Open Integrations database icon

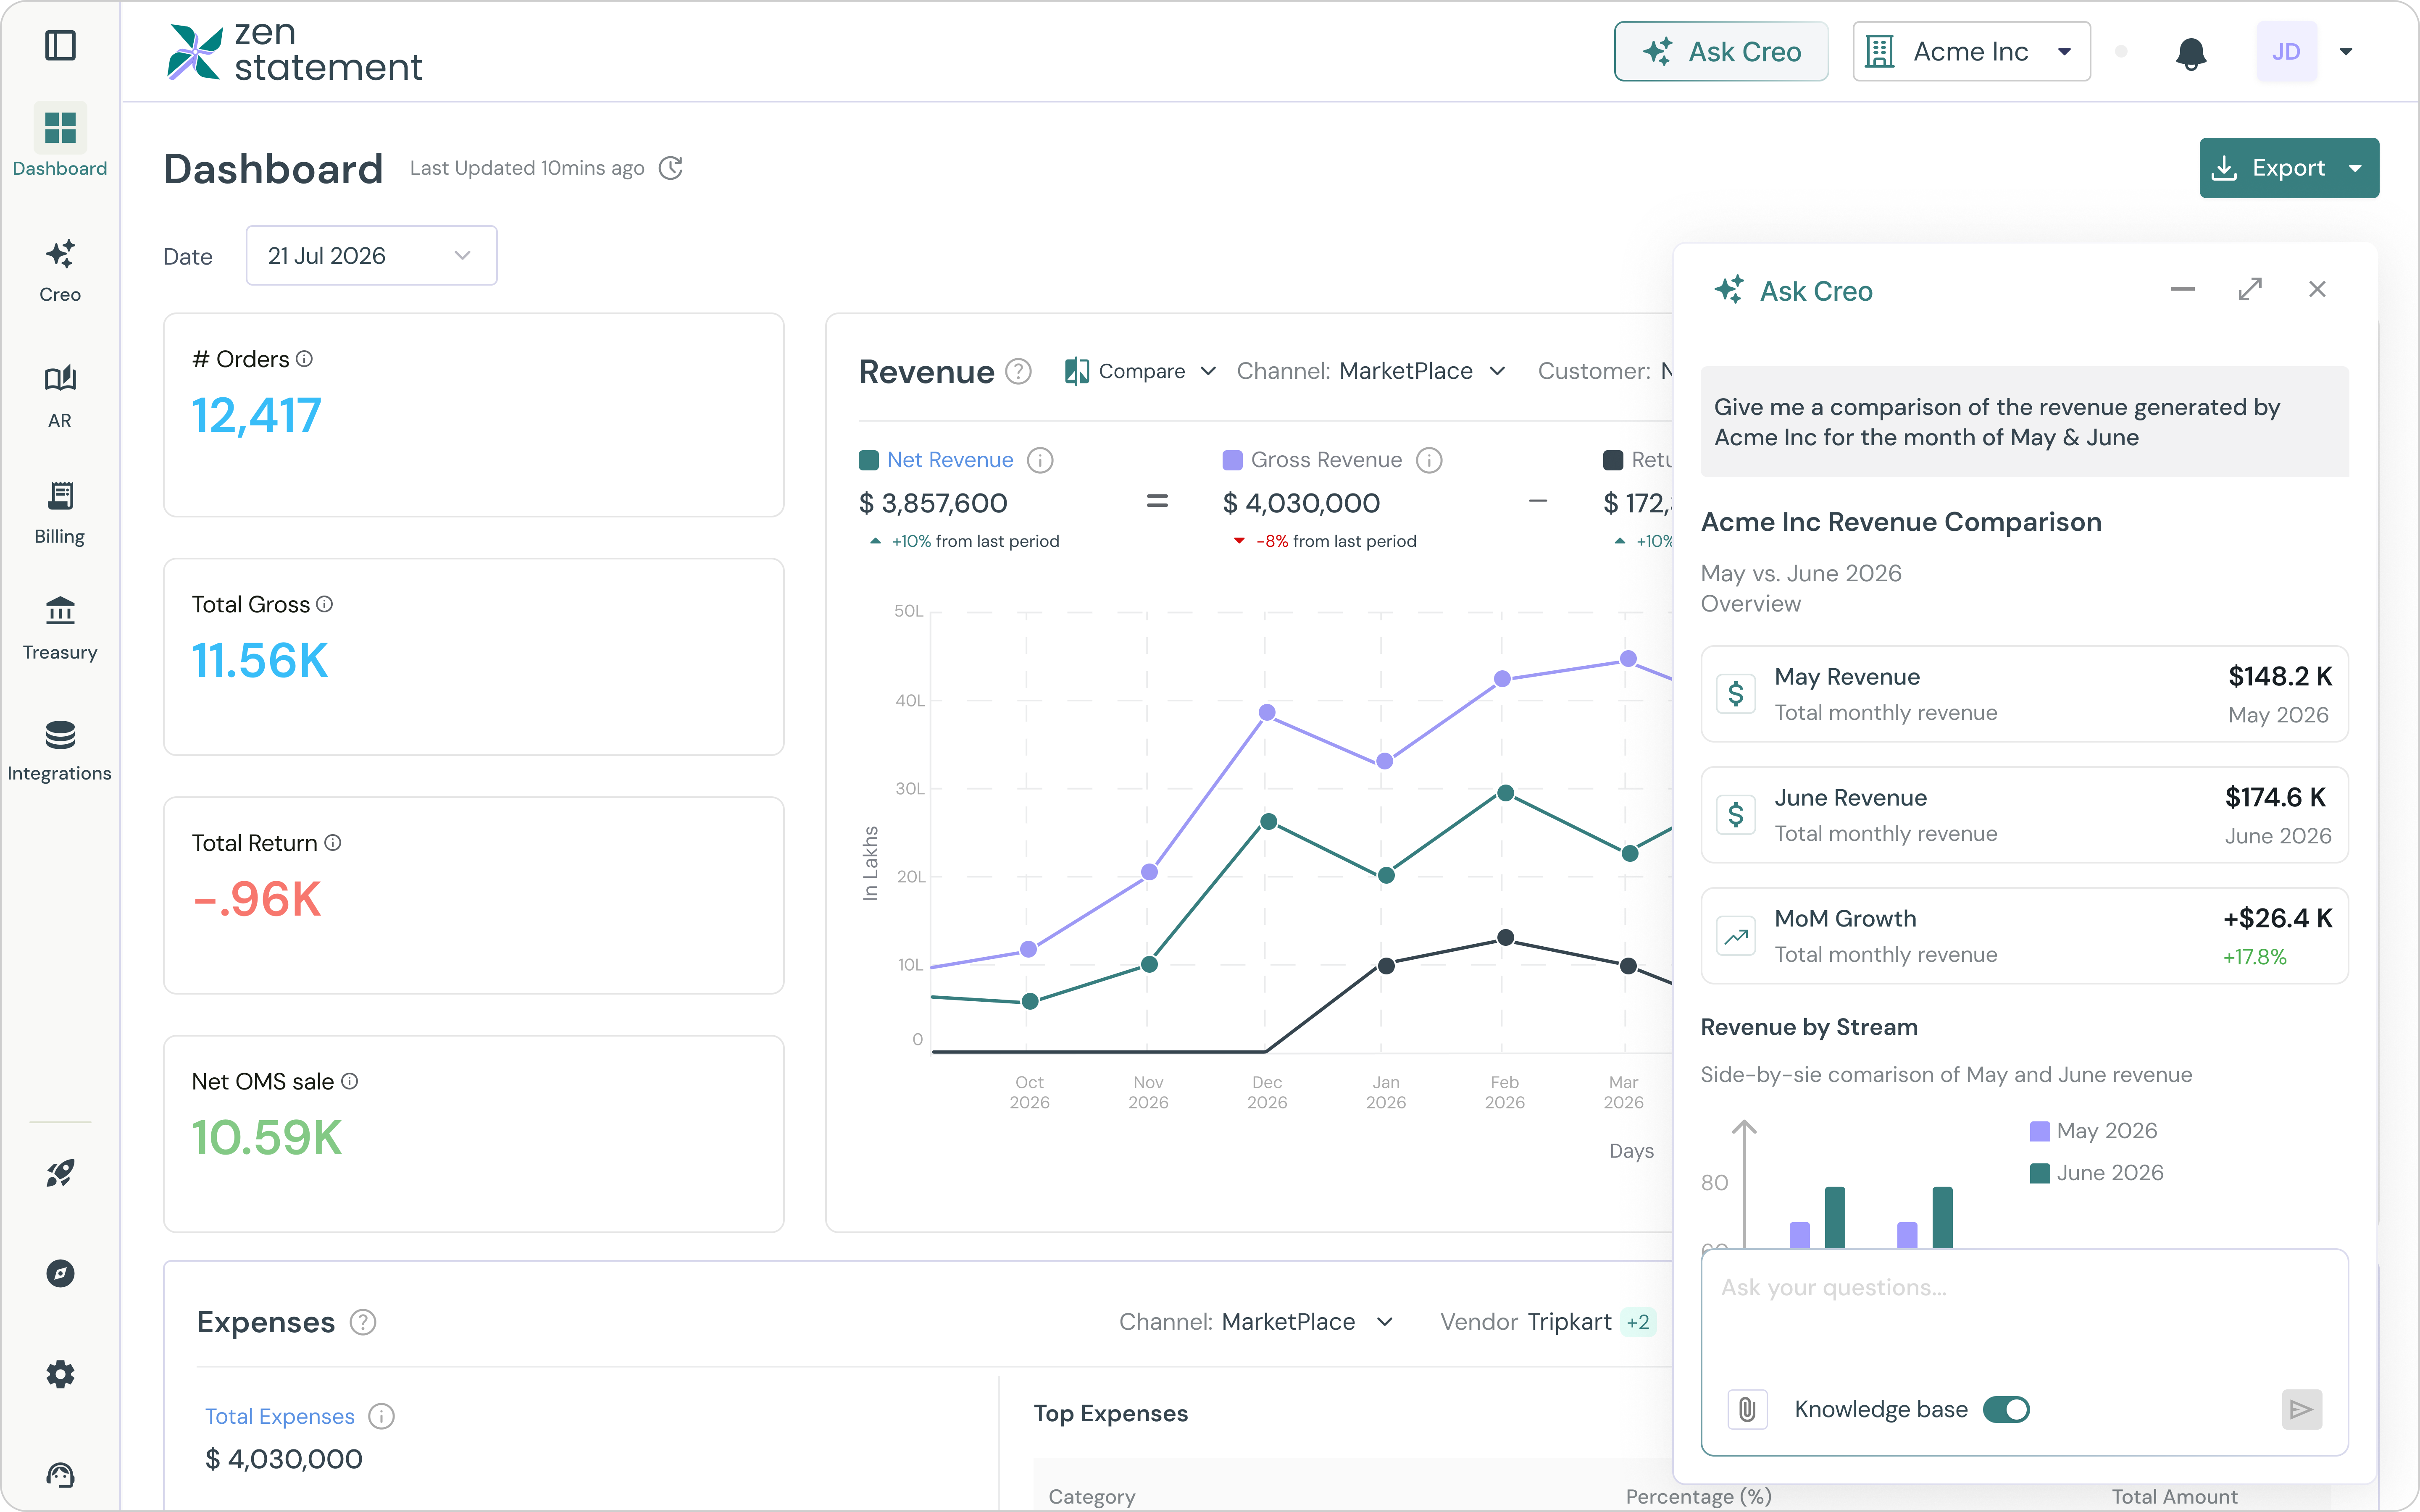pyautogui.click(x=60, y=735)
